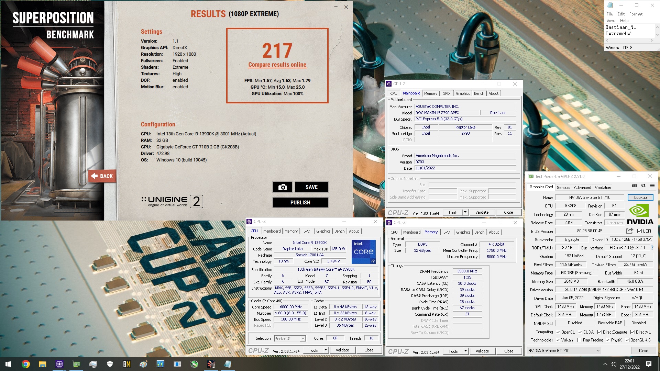Share BIOS using the GPU-Z export icon

tap(629, 231)
